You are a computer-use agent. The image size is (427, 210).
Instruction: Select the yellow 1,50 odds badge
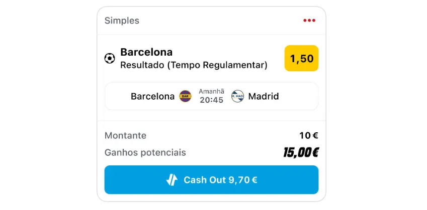302,59
